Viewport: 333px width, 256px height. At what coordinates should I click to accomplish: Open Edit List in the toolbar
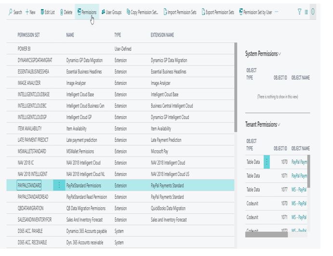[x=48, y=12]
